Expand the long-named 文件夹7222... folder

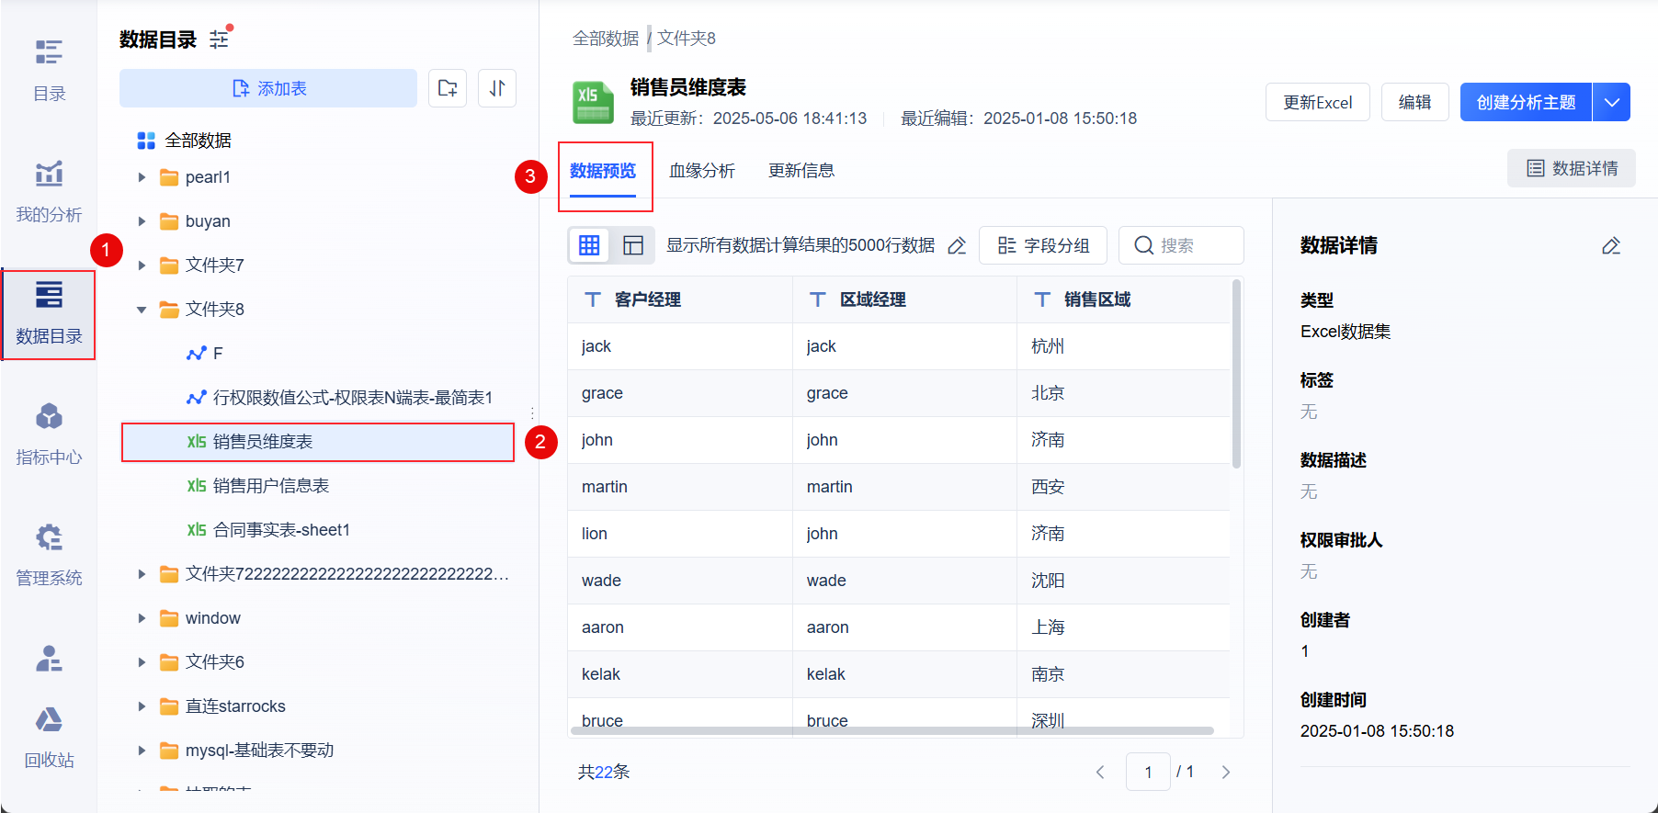point(142,574)
